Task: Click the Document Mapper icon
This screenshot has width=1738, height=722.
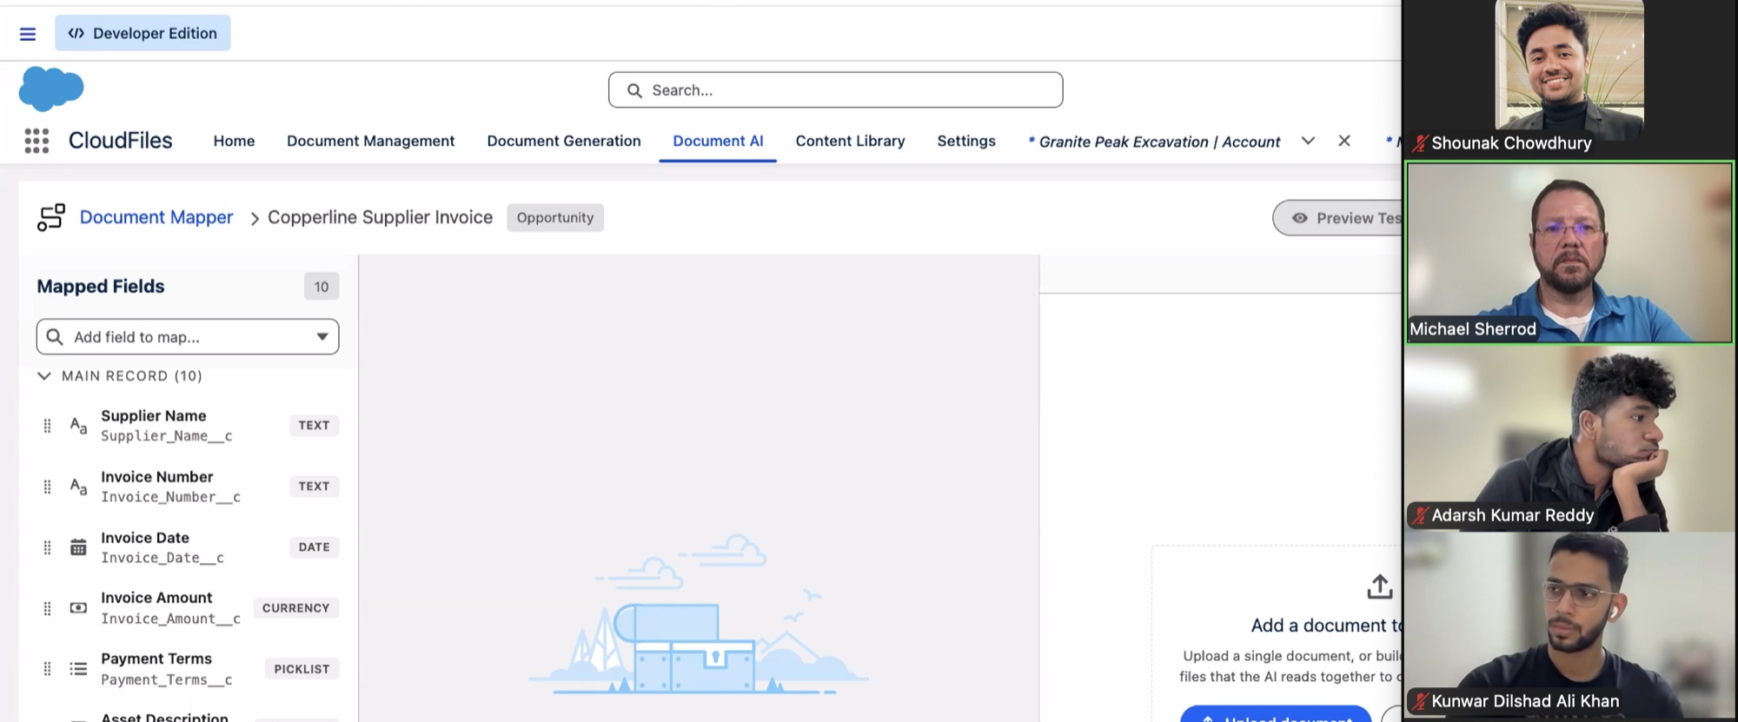Action: tap(51, 217)
